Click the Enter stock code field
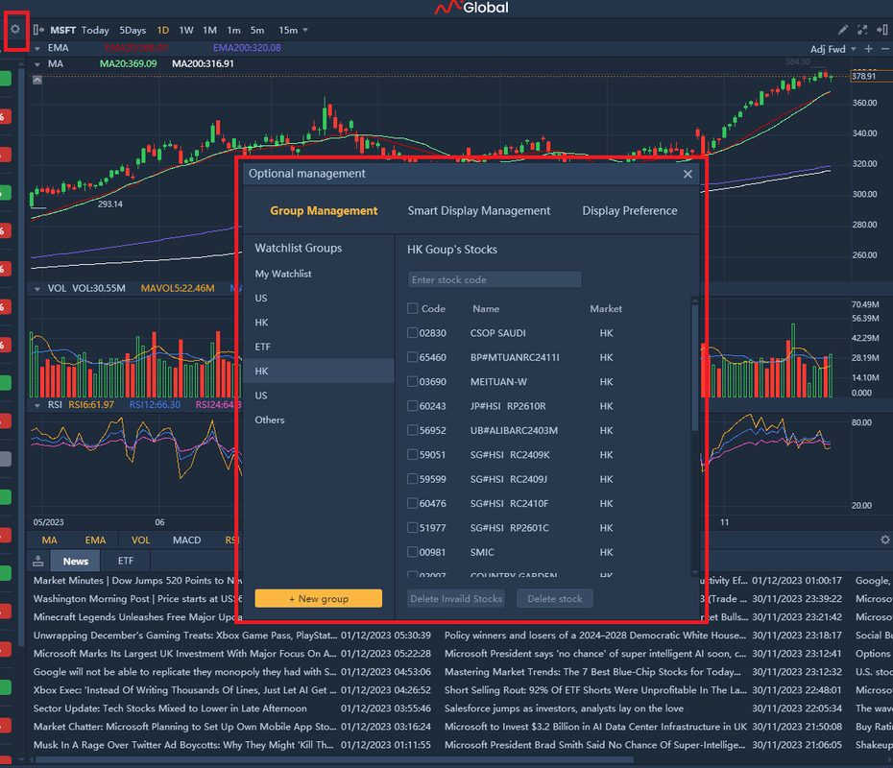 (x=495, y=279)
